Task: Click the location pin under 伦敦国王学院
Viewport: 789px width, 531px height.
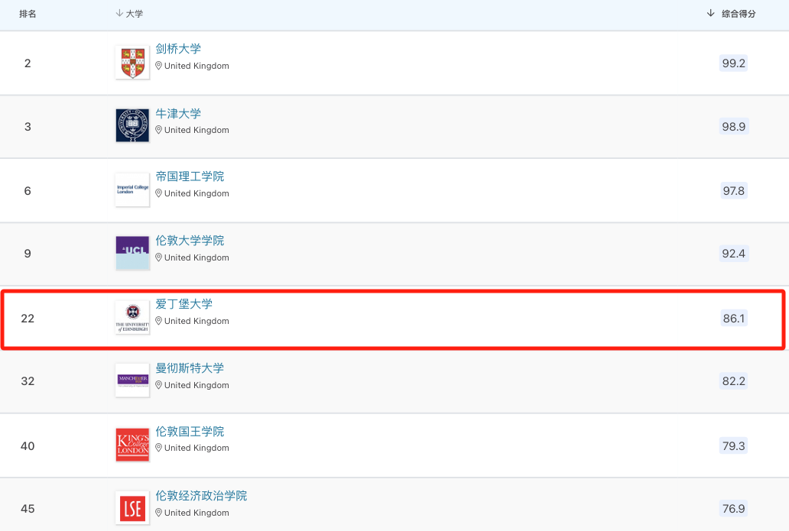Action: [x=158, y=448]
